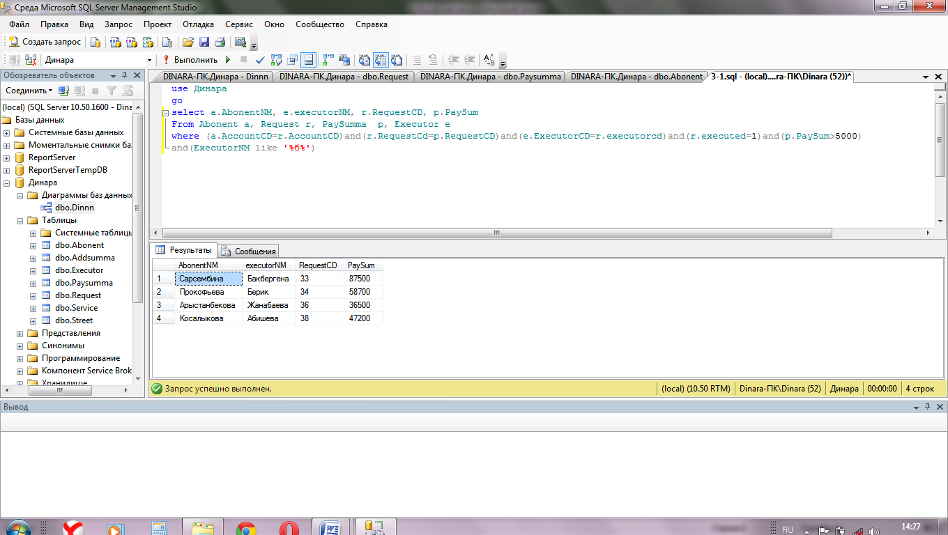The width and height of the screenshot is (948, 535).
Task: Click the Создать запрос button
Action: coord(45,42)
